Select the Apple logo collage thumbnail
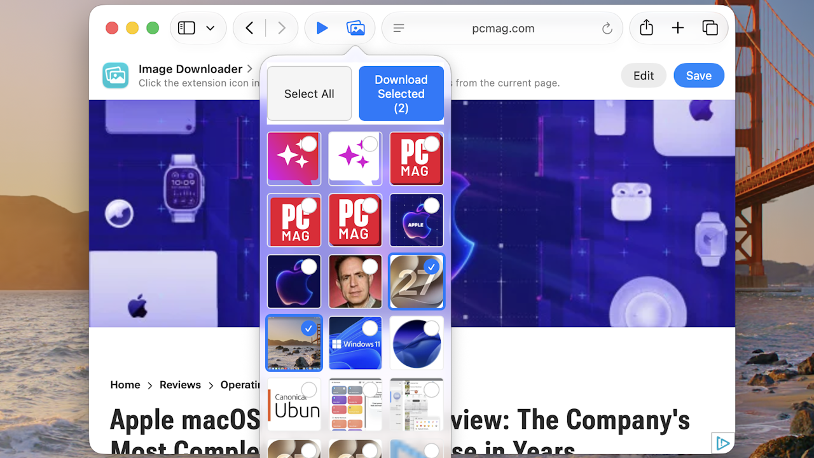 [x=417, y=219]
